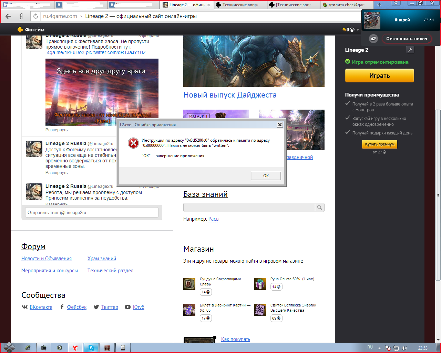Viewport: 441px width, 353px height.
Task: Switch to the [Технические вопр tab
Action: (x=294, y=5)
